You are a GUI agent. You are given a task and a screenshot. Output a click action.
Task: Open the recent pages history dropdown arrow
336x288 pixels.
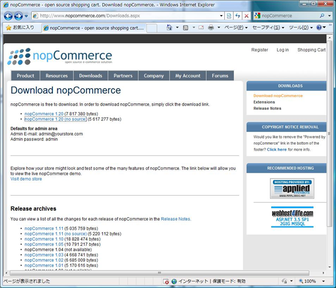pos(26,16)
